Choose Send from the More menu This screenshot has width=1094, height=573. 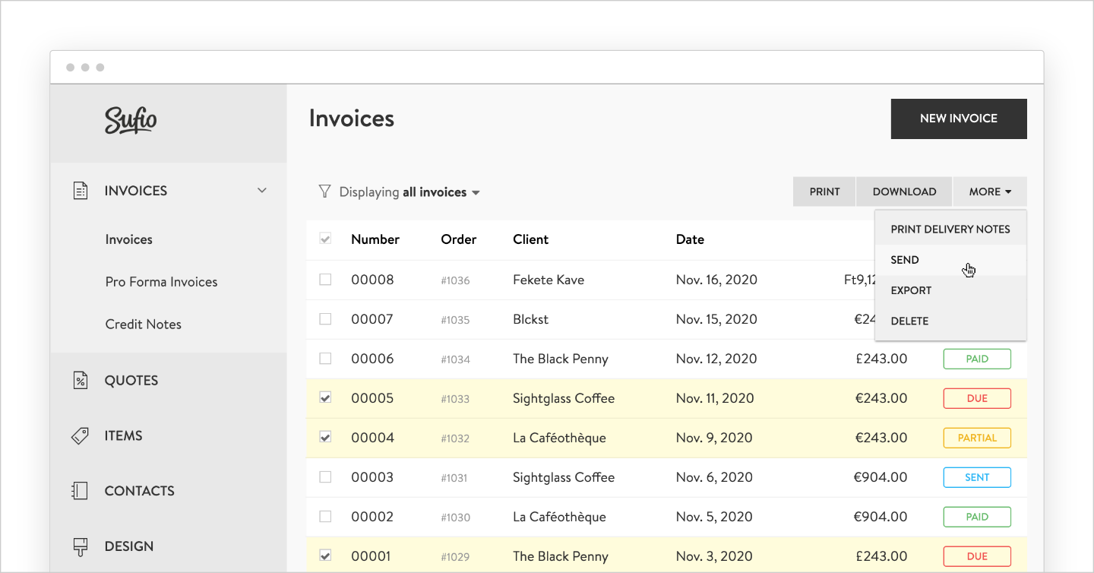point(905,260)
